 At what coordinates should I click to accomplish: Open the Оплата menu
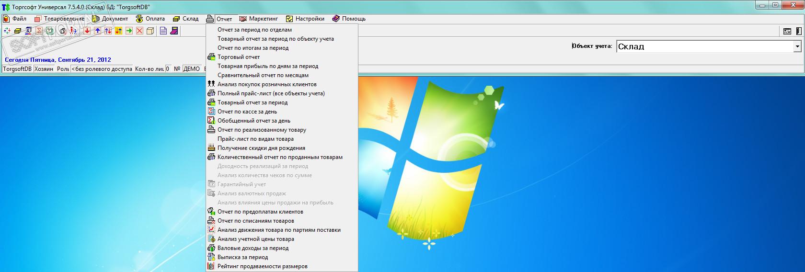[x=150, y=19]
